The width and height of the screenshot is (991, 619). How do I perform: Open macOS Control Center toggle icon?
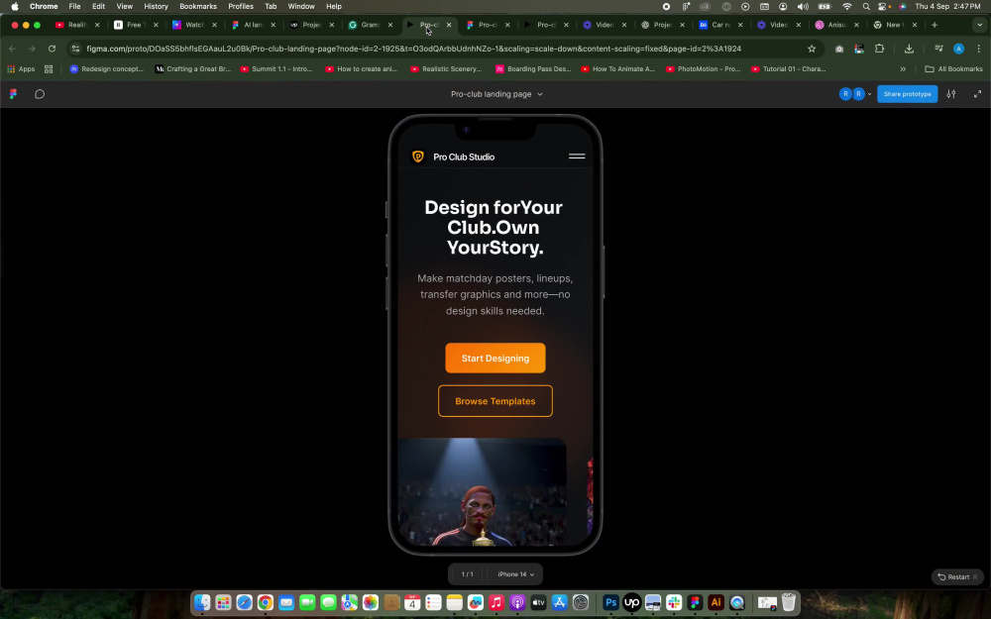pos(884,6)
